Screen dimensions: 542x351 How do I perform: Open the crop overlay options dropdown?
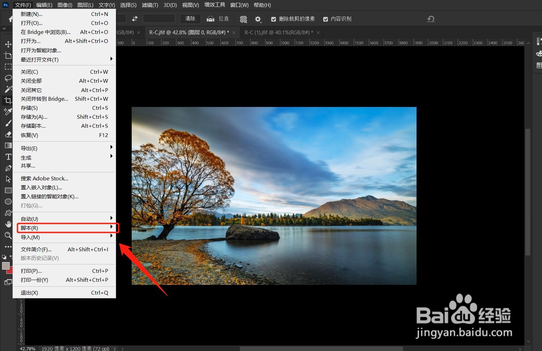[x=243, y=19]
